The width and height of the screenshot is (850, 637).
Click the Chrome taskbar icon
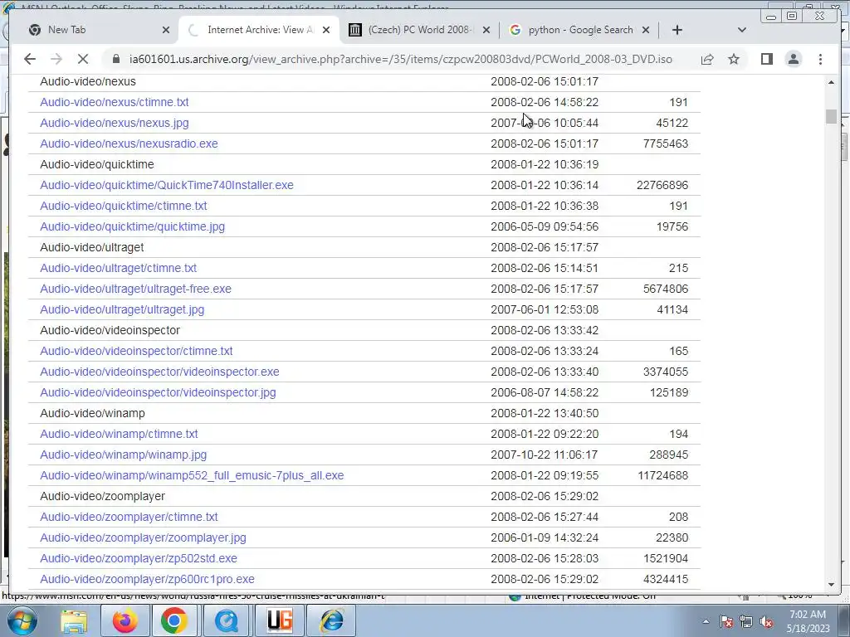point(174,620)
